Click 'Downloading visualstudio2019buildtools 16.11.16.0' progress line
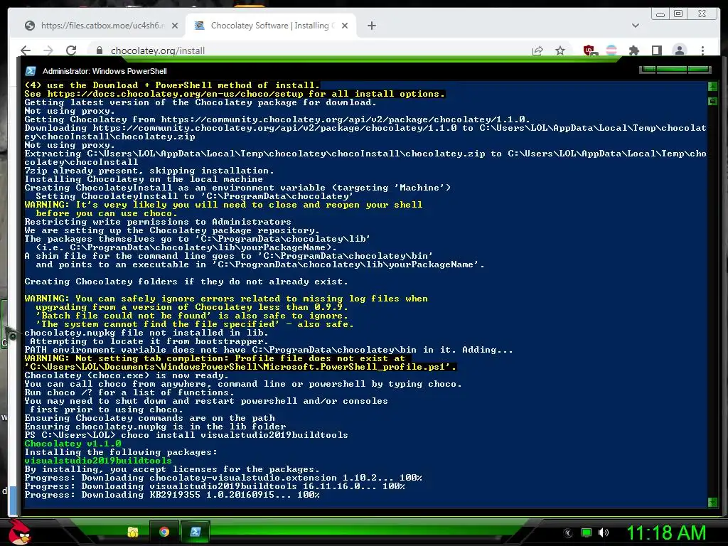Image resolution: width=728 pixels, height=546 pixels. pyautogui.click(x=215, y=486)
